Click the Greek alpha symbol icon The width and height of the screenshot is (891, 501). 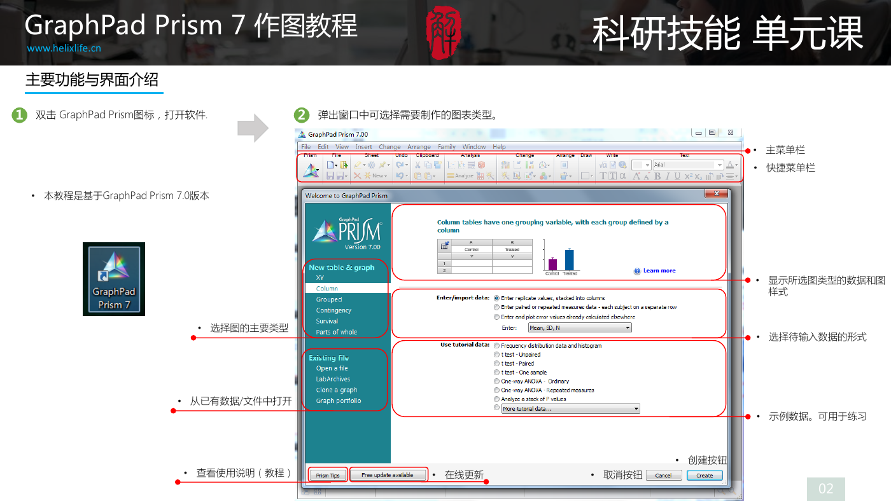pyautogui.click(x=622, y=176)
